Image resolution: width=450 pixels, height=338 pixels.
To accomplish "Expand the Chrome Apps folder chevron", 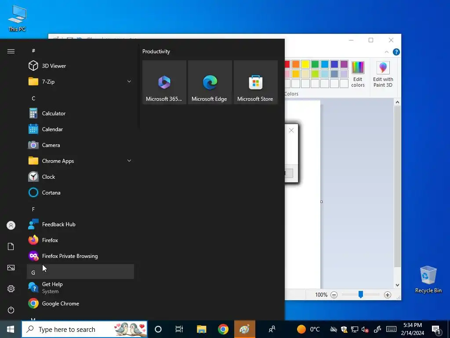I will point(129,161).
